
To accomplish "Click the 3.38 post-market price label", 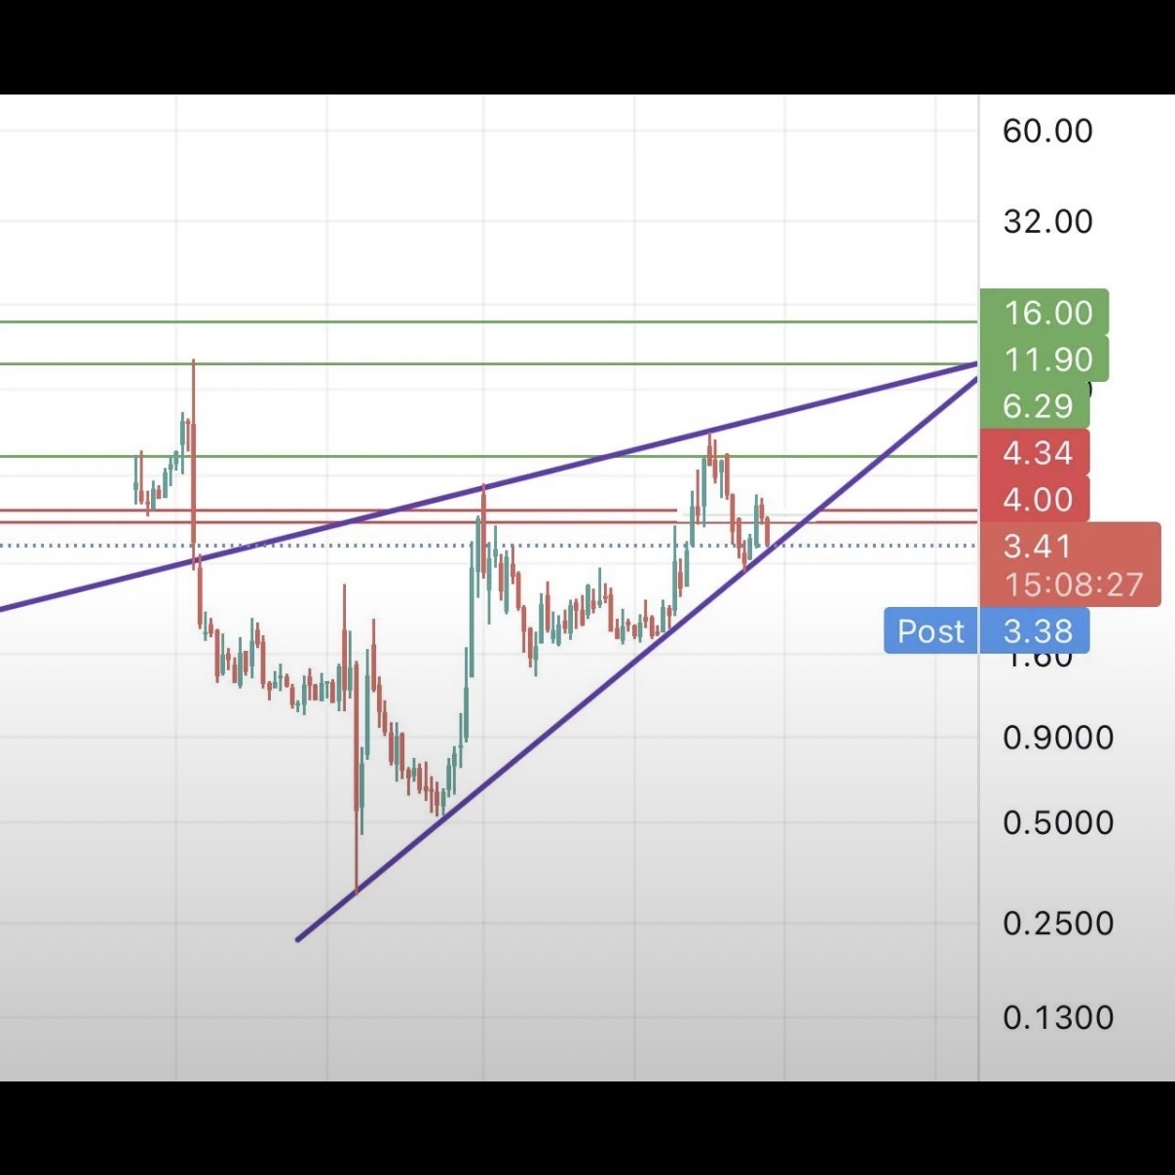I will pyautogui.click(x=1035, y=631).
